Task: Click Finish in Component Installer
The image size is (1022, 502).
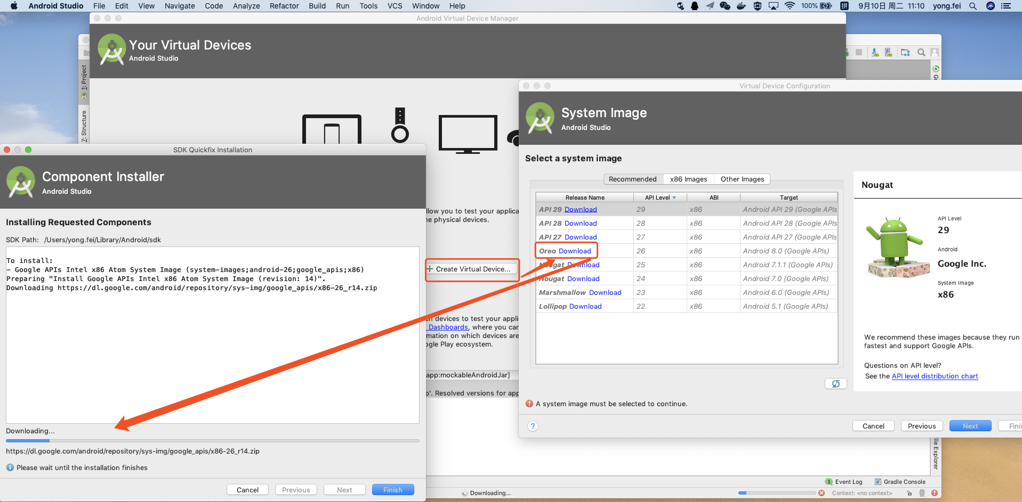Action: 392,490
